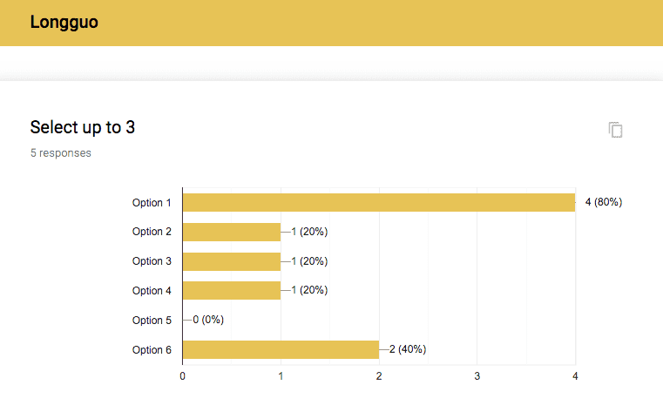Image resolution: width=663 pixels, height=412 pixels.
Task: Click the Option 4 bar in chart
Action: 232,290
